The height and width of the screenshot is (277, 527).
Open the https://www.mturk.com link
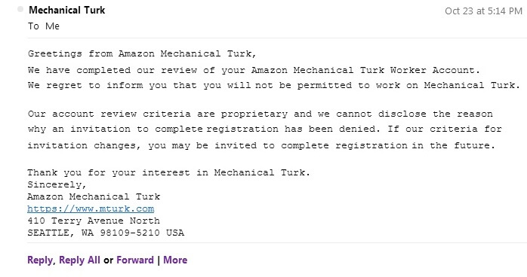91,209
